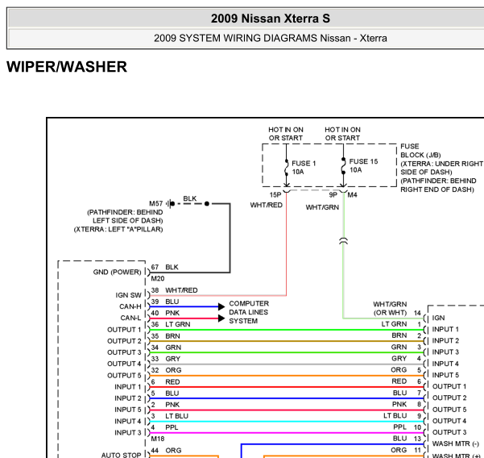
Task: Click the '67 BLK' pin label
Action: click(x=164, y=267)
